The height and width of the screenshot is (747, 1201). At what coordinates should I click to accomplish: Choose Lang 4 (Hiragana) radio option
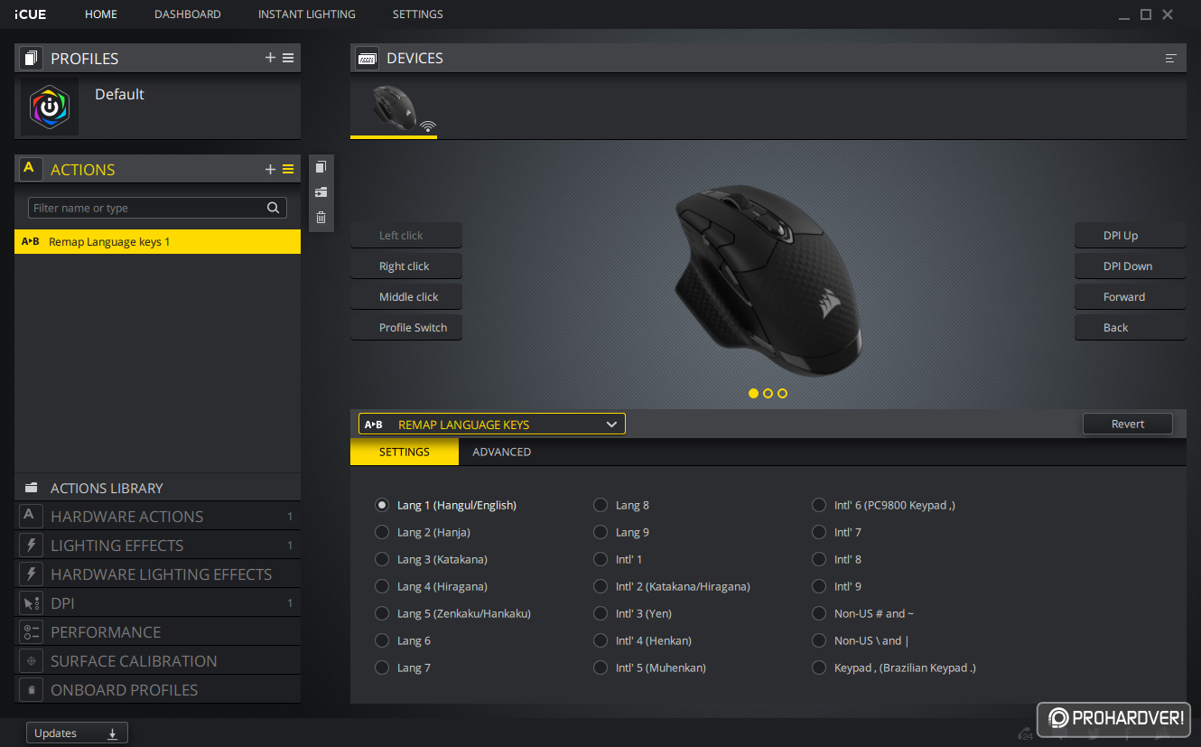[382, 586]
